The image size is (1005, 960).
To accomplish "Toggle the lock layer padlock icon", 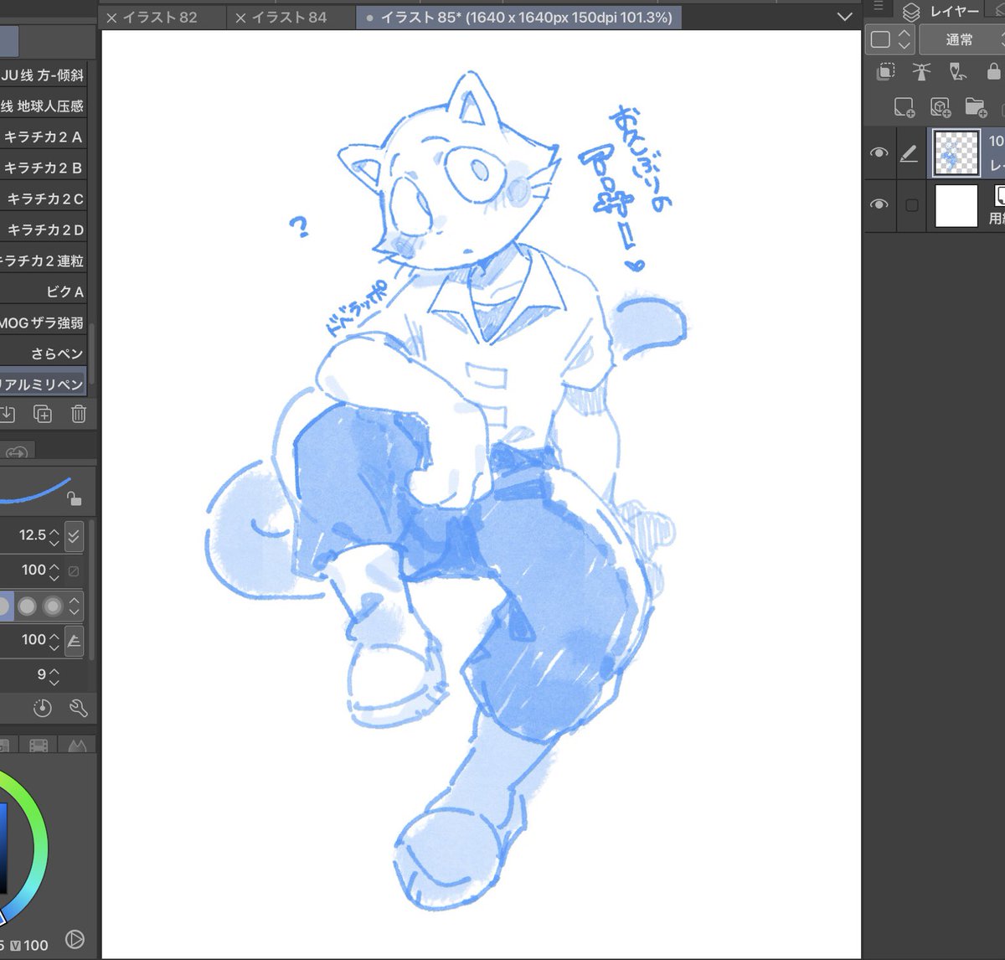I will pos(994,72).
